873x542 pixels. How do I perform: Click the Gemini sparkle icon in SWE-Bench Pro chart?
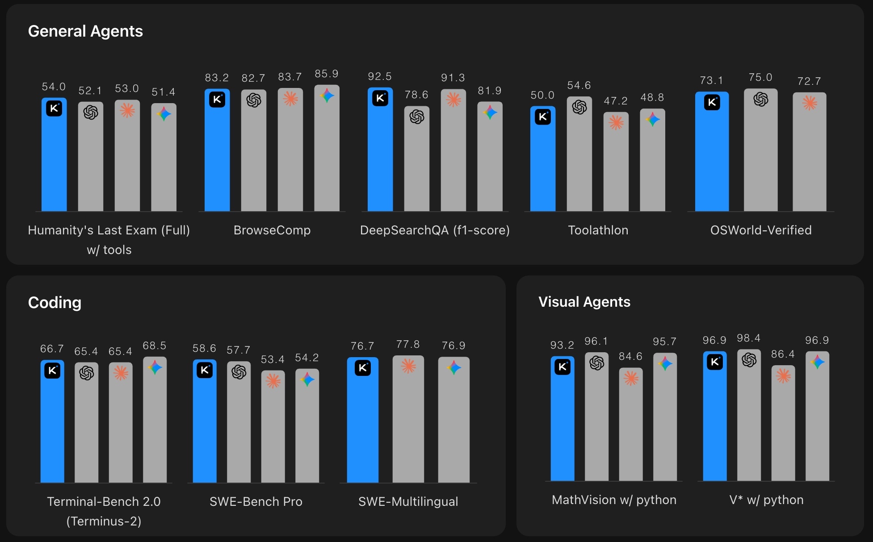pos(307,379)
